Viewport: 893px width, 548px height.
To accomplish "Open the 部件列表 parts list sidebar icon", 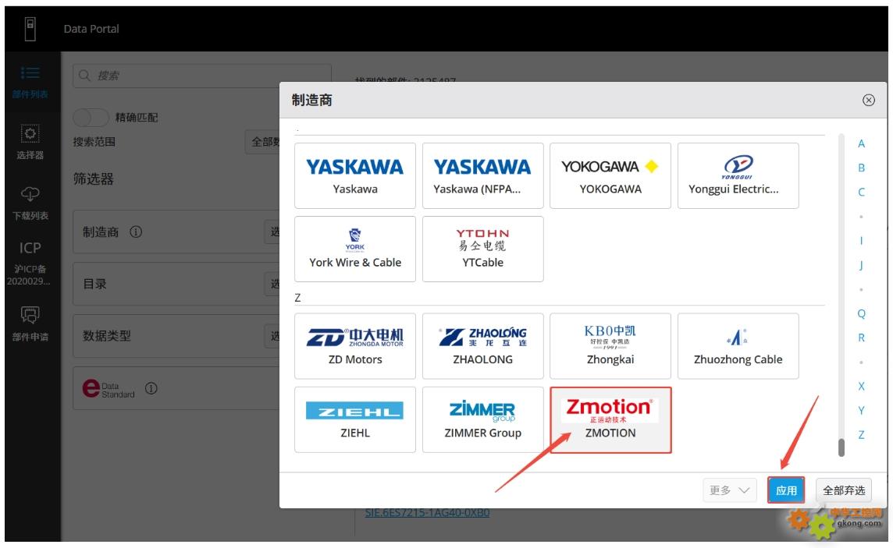I will tap(30, 82).
